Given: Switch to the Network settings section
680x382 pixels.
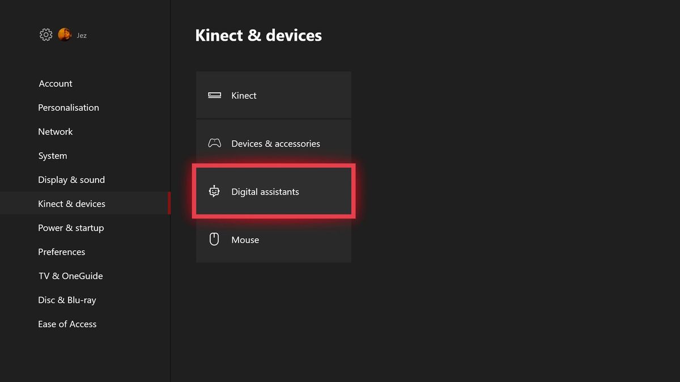Looking at the screenshot, I should point(55,131).
